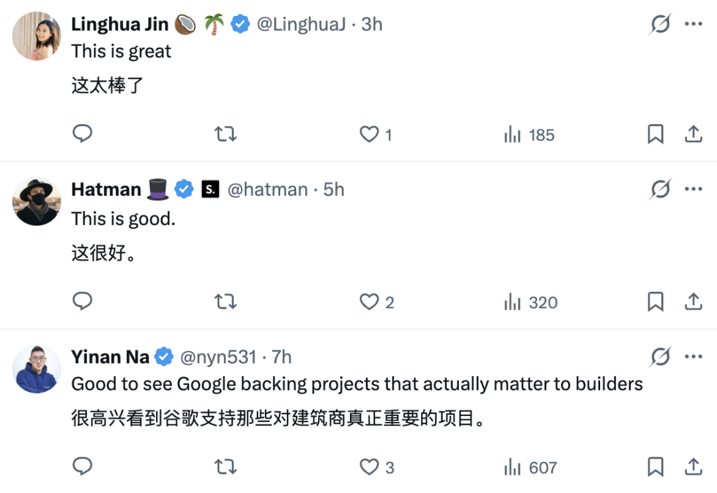
Task: View analytics showing 320 views
Action: (x=530, y=303)
